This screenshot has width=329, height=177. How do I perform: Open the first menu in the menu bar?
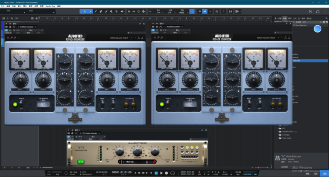pyautogui.click(x=3, y=6)
